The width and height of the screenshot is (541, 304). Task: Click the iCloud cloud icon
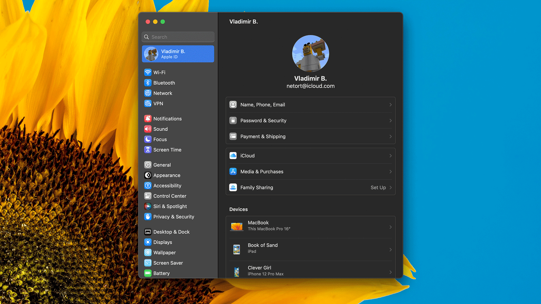[x=233, y=156]
